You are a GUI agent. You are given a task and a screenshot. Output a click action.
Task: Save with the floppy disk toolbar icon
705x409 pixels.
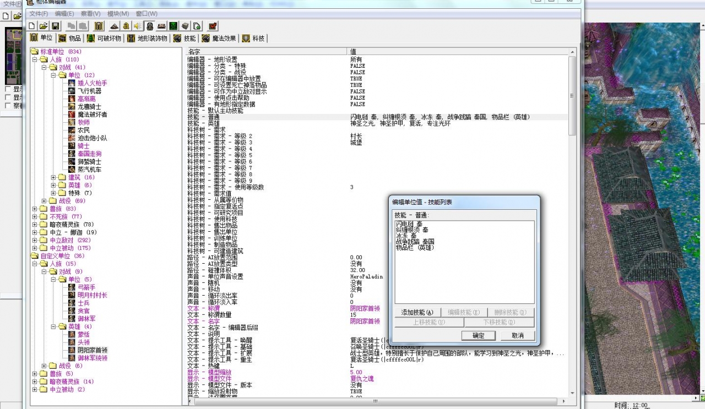[x=55, y=26]
